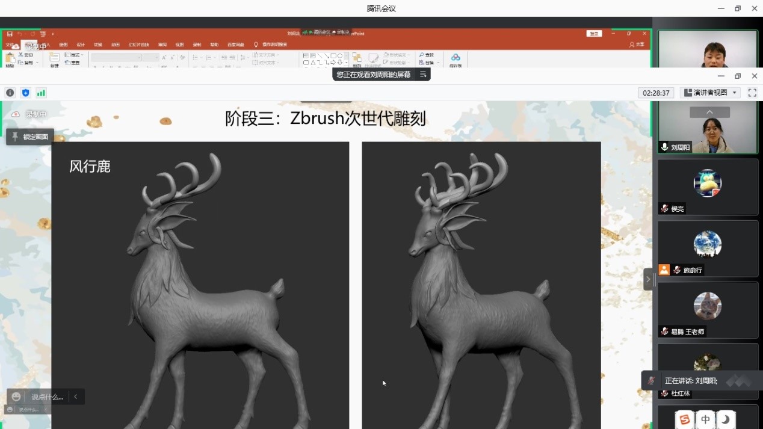Enter full screen with the expand icon
The image size is (763, 429).
[752, 93]
